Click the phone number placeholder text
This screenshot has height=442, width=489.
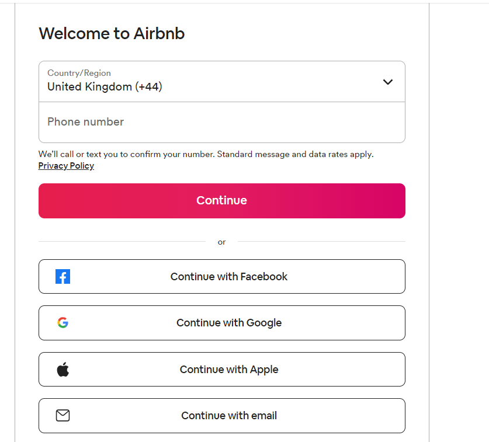[85, 121]
